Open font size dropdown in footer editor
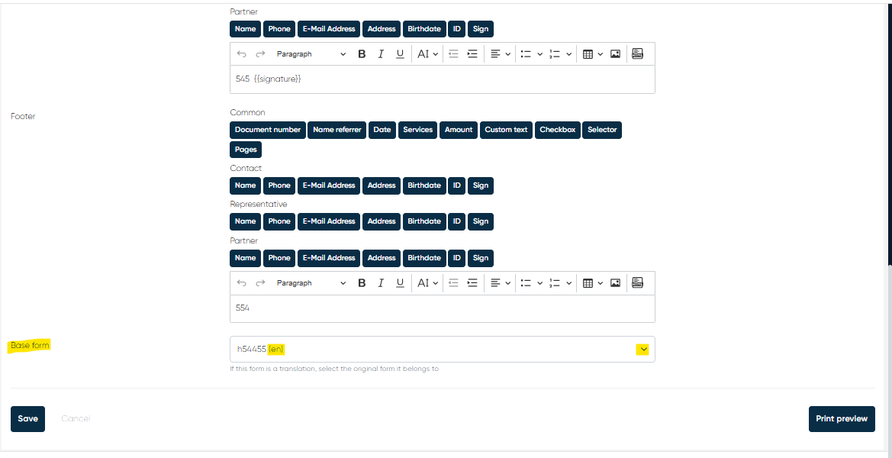 427,283
